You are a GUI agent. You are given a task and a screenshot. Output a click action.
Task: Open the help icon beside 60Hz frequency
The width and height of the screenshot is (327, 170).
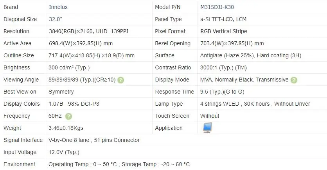(68, 116)
